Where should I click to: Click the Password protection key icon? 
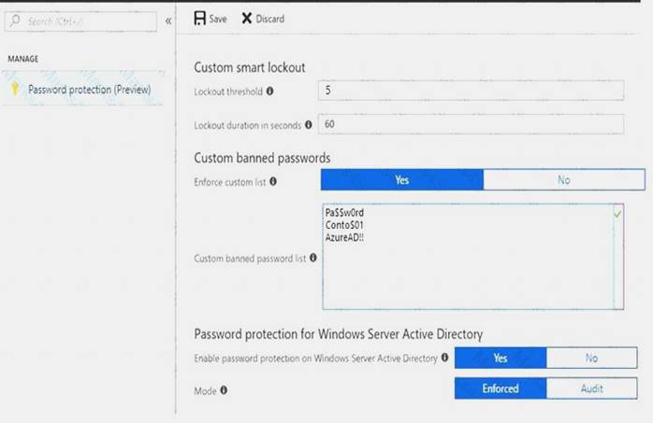click(x=15, y=89)
